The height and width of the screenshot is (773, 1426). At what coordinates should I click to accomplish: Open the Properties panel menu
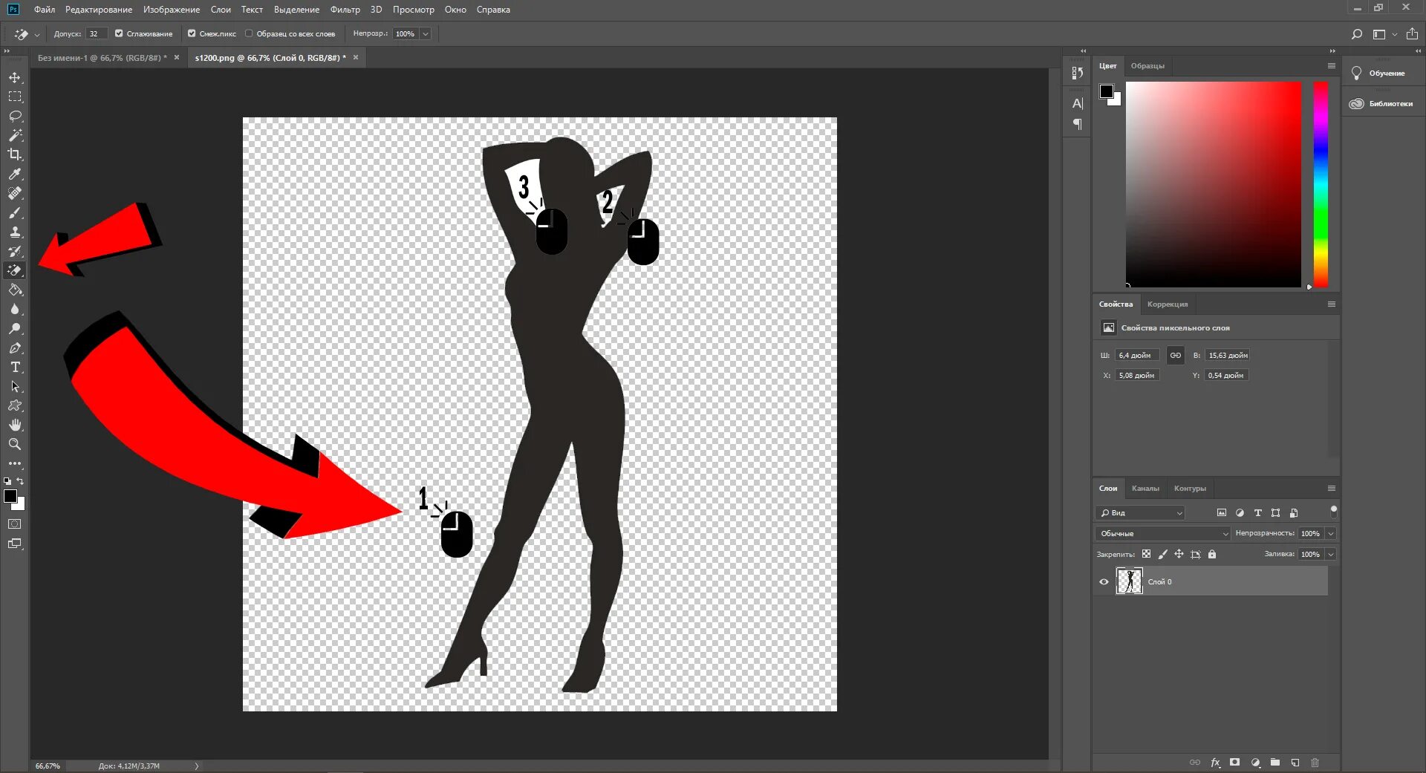click(1332, 304)
